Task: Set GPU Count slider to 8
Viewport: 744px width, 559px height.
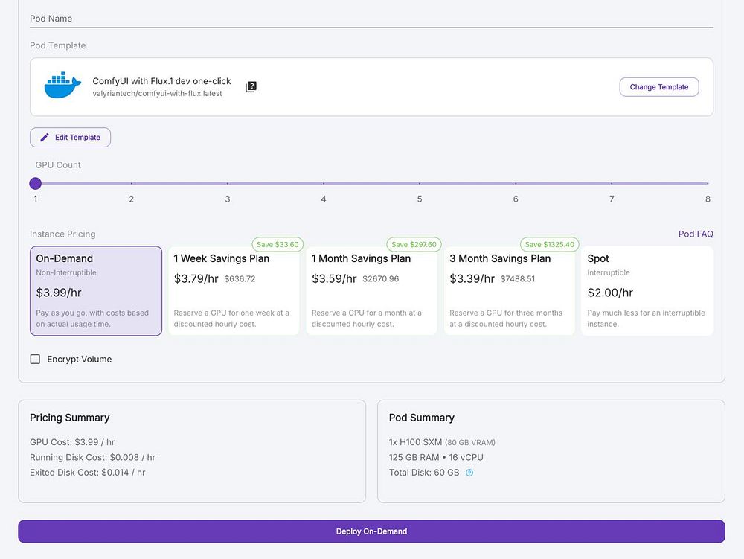Action: [708, 183]
